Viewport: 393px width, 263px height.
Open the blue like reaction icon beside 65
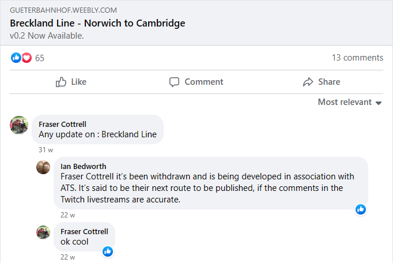coord(16,58)
